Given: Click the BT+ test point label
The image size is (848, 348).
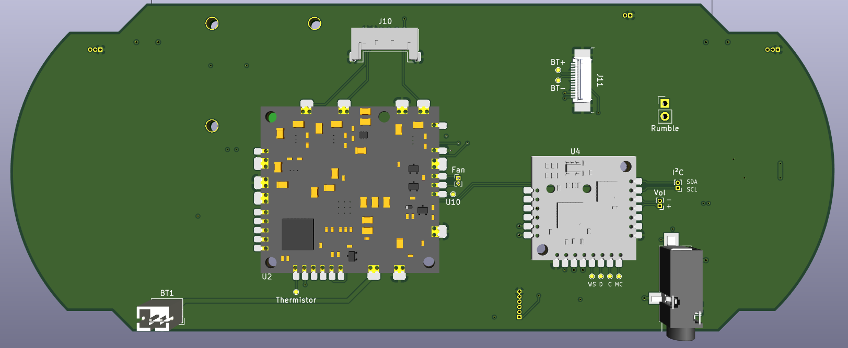Looking at the screenshot, I should click(557, 62).
